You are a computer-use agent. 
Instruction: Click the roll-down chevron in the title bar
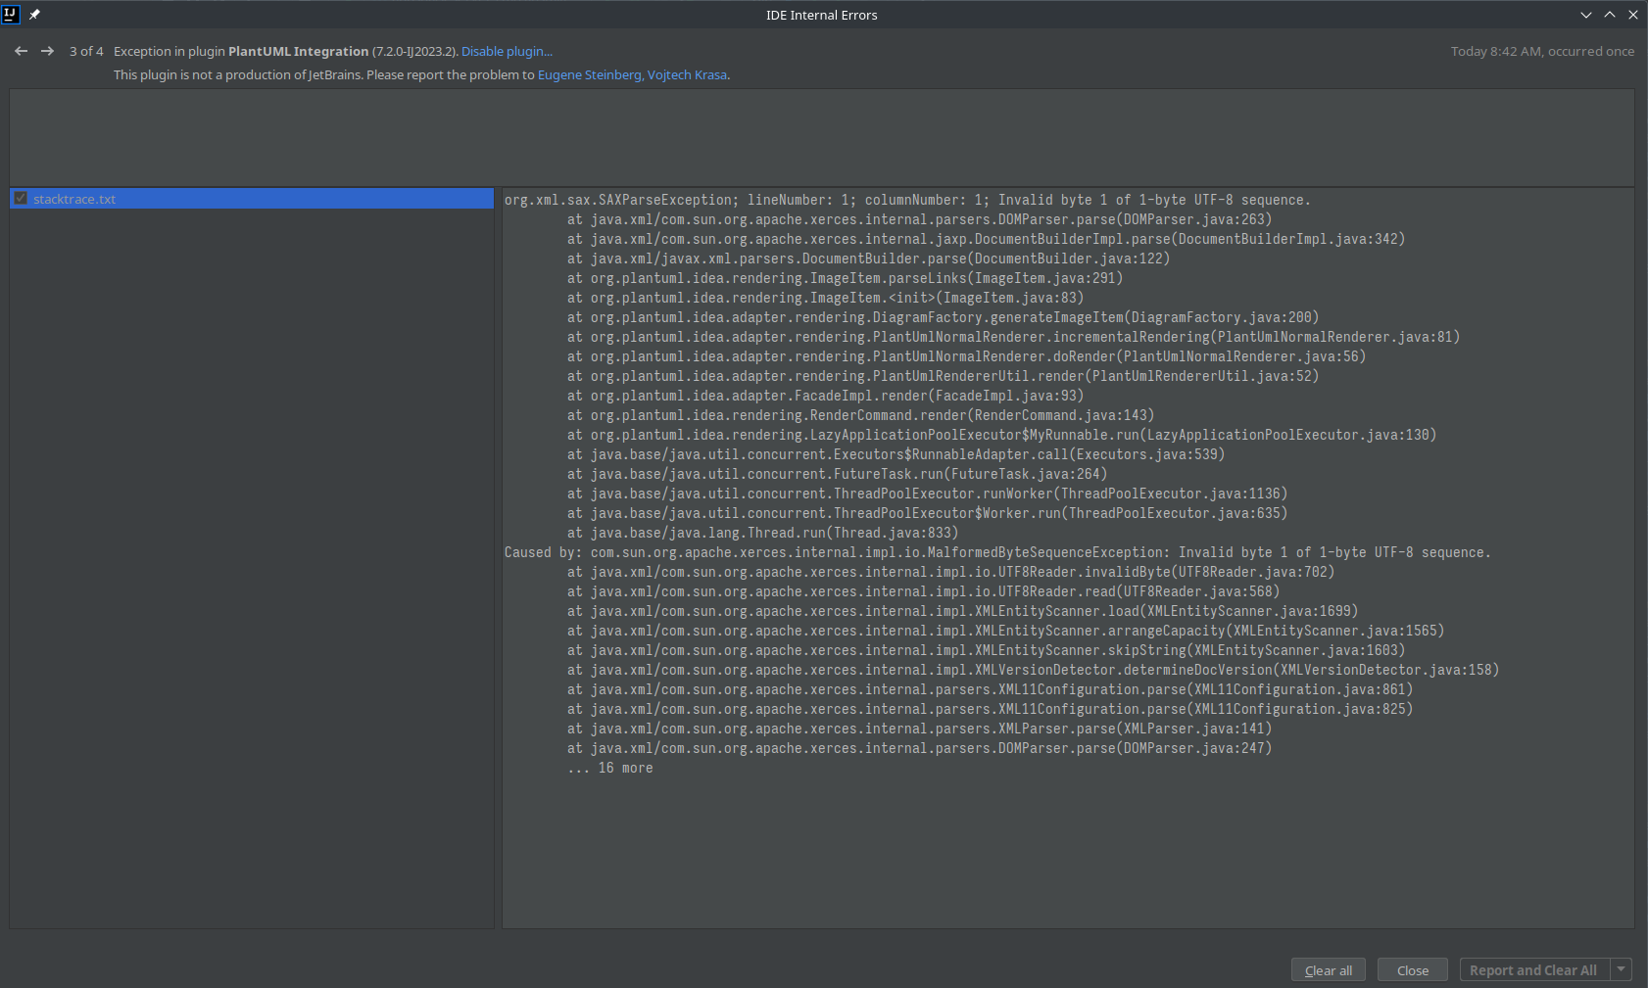pos(1584,15)
